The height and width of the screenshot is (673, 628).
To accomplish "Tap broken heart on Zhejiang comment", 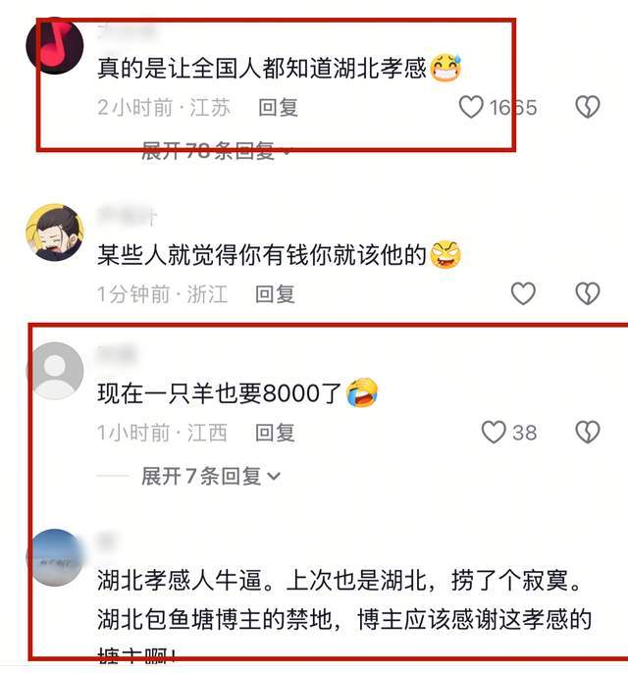I will 587,293.
